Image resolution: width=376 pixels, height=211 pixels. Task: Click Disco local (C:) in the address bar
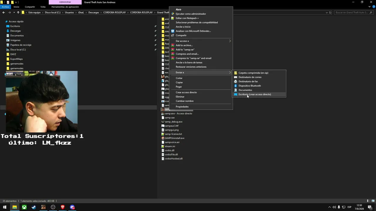(53, 13)
